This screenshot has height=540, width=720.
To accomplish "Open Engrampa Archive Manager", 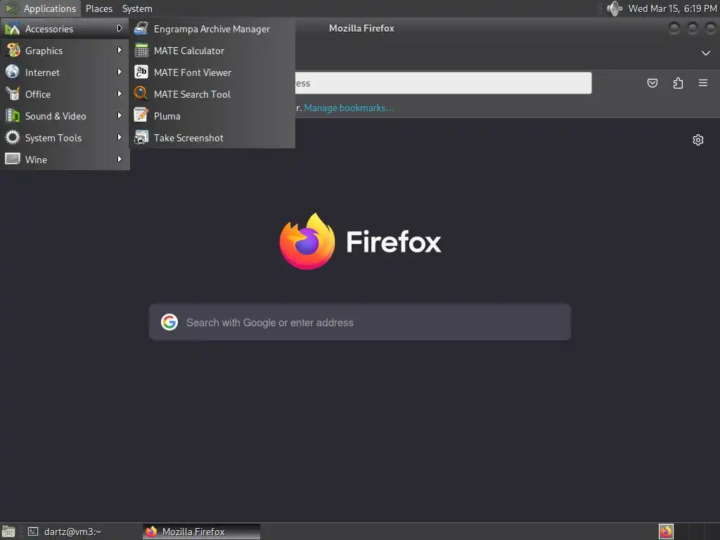I will click(212, 29).
